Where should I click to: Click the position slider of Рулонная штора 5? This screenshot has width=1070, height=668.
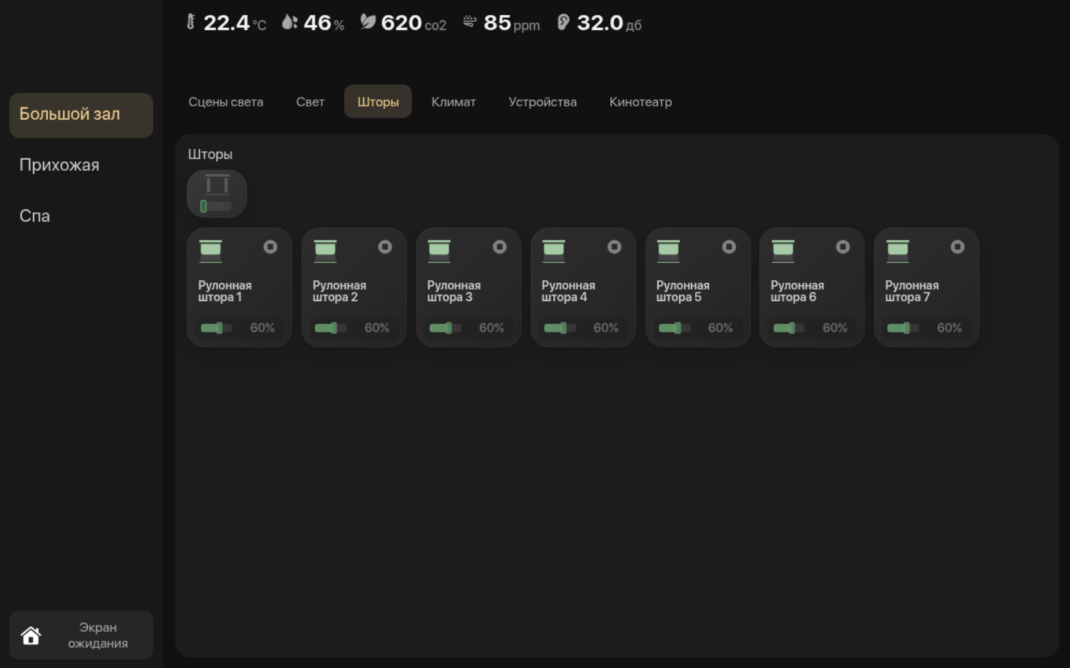[674, 328]
